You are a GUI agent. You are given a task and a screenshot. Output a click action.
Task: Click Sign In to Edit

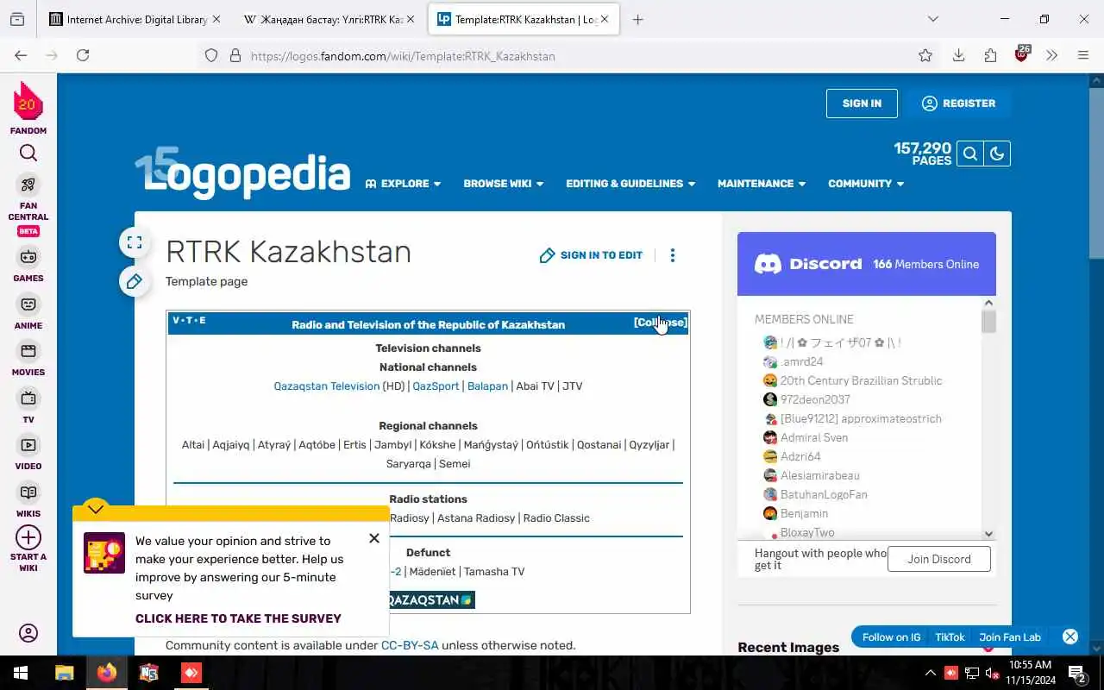pos(591,255)
